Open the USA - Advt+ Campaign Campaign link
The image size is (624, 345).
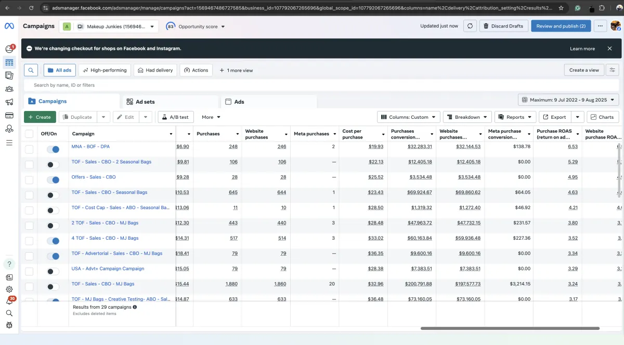click(108, 269)
